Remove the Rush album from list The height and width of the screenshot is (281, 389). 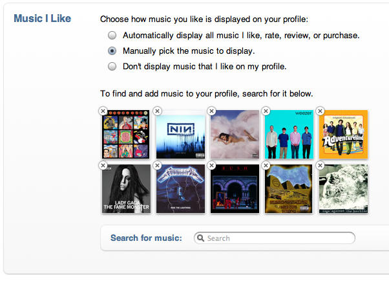point(212,166)
